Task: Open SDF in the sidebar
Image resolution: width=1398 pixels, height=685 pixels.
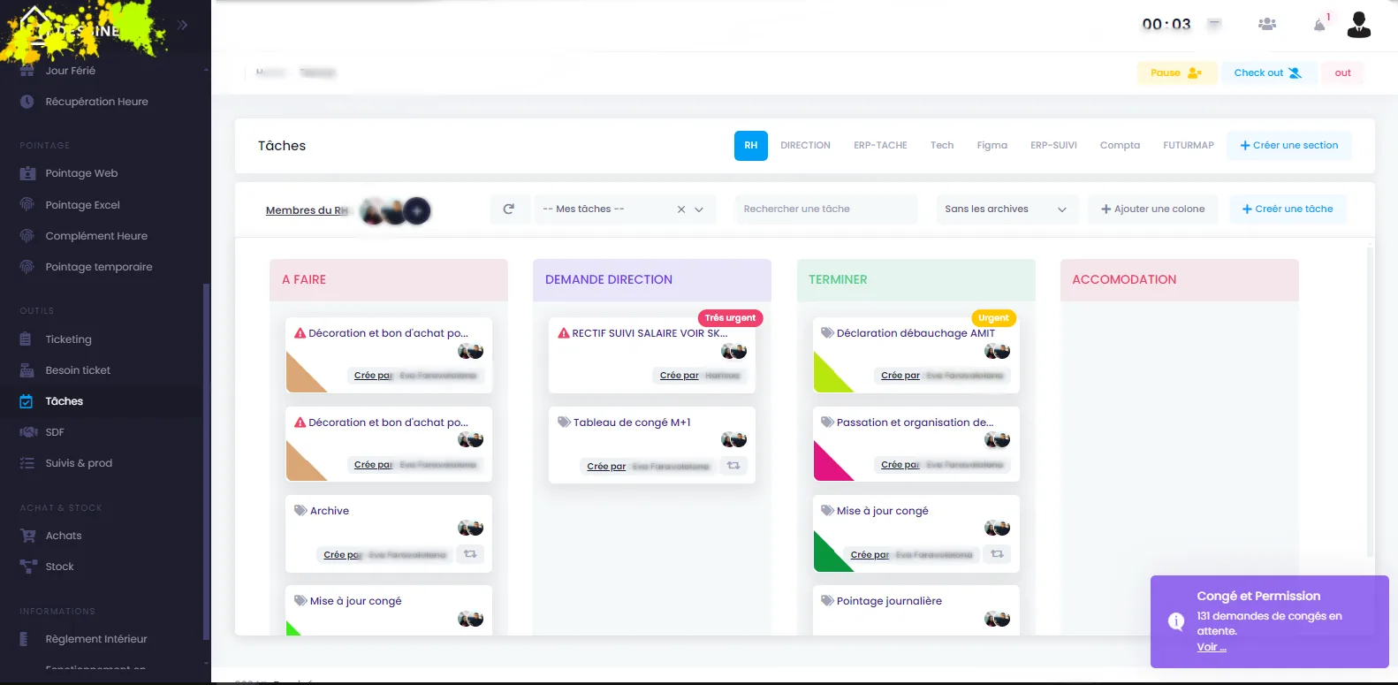Action: pos(55,432)
